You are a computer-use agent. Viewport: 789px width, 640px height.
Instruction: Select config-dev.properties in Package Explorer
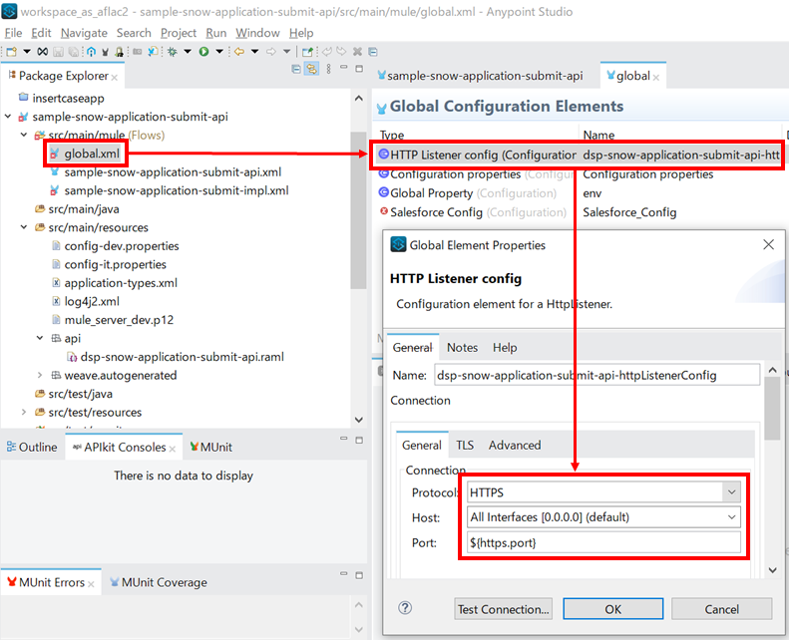[122, 246]
